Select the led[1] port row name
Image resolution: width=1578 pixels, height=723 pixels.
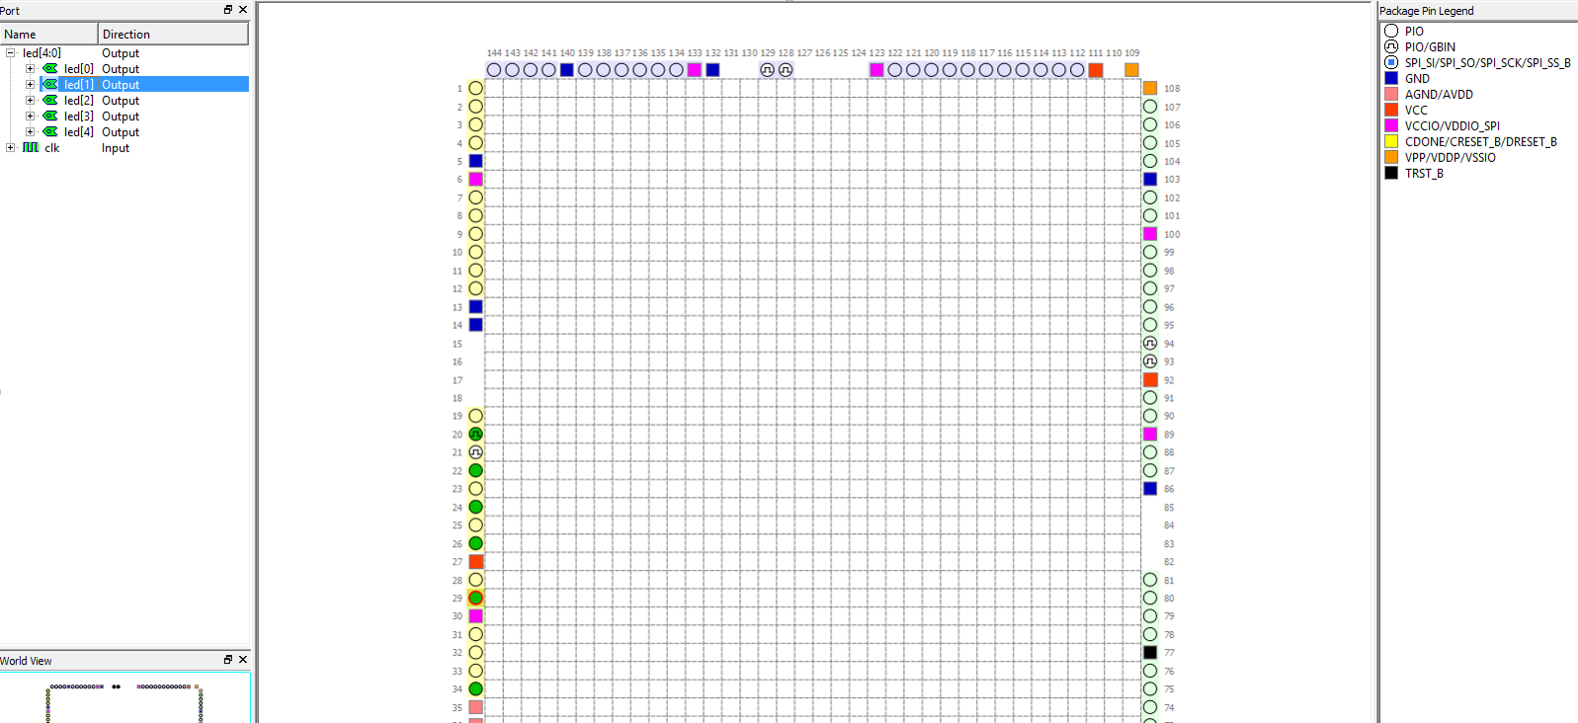(x=79, y=85)
